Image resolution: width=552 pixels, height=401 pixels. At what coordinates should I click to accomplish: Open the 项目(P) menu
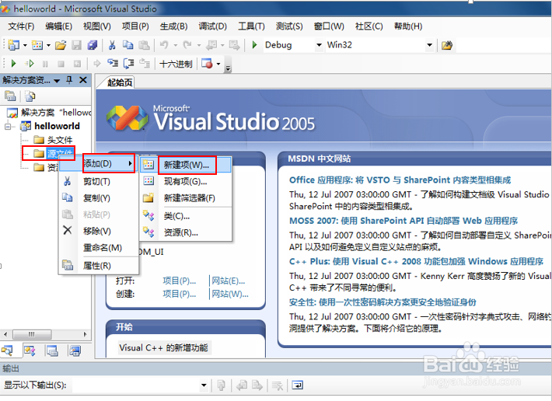tap(135, 26)
